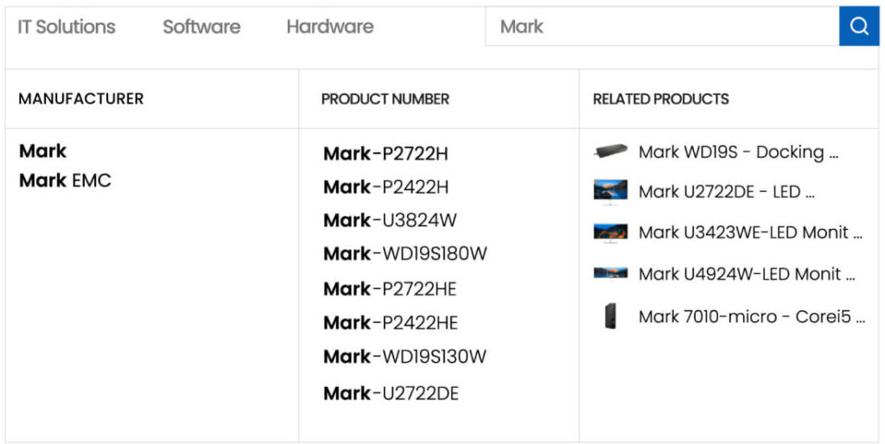
Task: Select product number Mark-U2722DE
Action: tap(391, 394)
